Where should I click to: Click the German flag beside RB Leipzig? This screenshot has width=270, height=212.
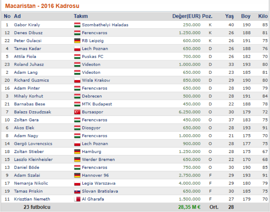coord(77,41)
